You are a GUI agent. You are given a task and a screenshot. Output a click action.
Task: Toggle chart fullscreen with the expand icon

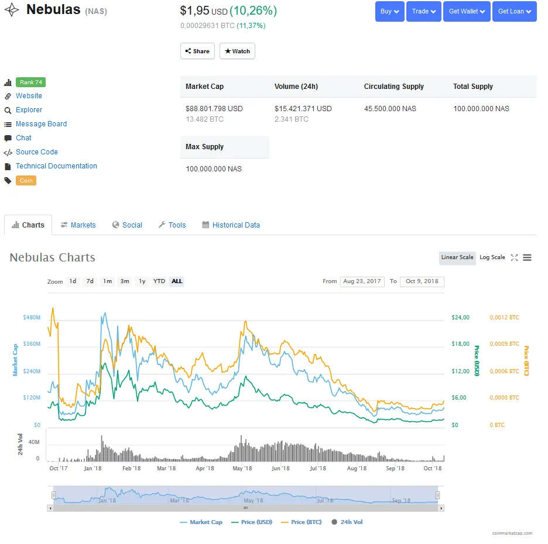514,258
